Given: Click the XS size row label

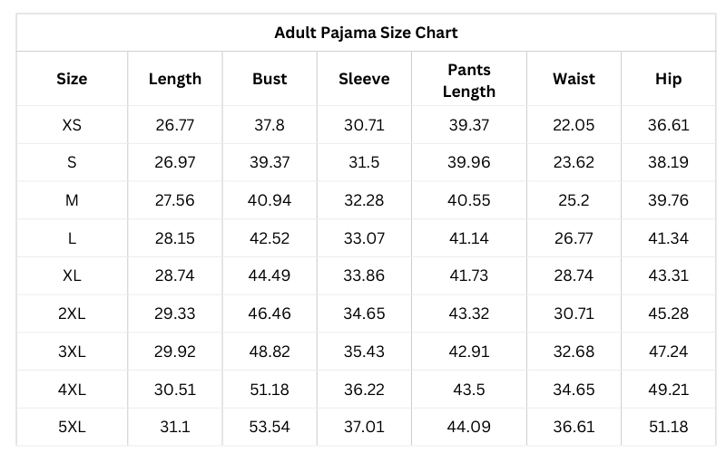Looking at the screenshot, I should 72,125.
